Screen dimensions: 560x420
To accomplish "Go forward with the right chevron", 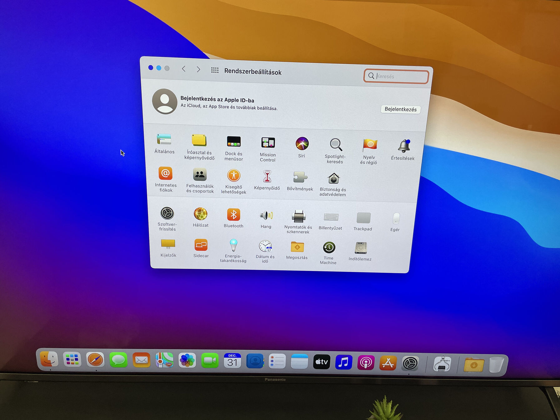I will (x=198, y=69).
